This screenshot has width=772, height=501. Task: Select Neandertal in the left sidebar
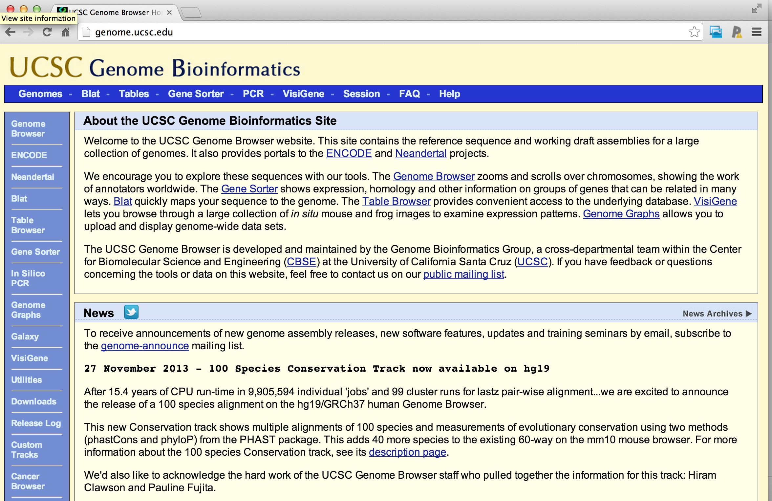pos(32,177)
